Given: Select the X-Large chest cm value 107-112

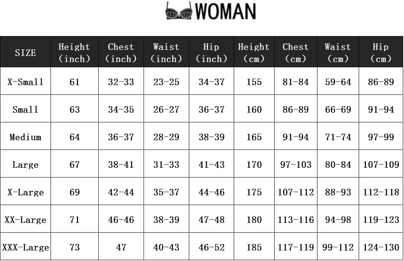Looking at the screenshot, I should [296, 192].
